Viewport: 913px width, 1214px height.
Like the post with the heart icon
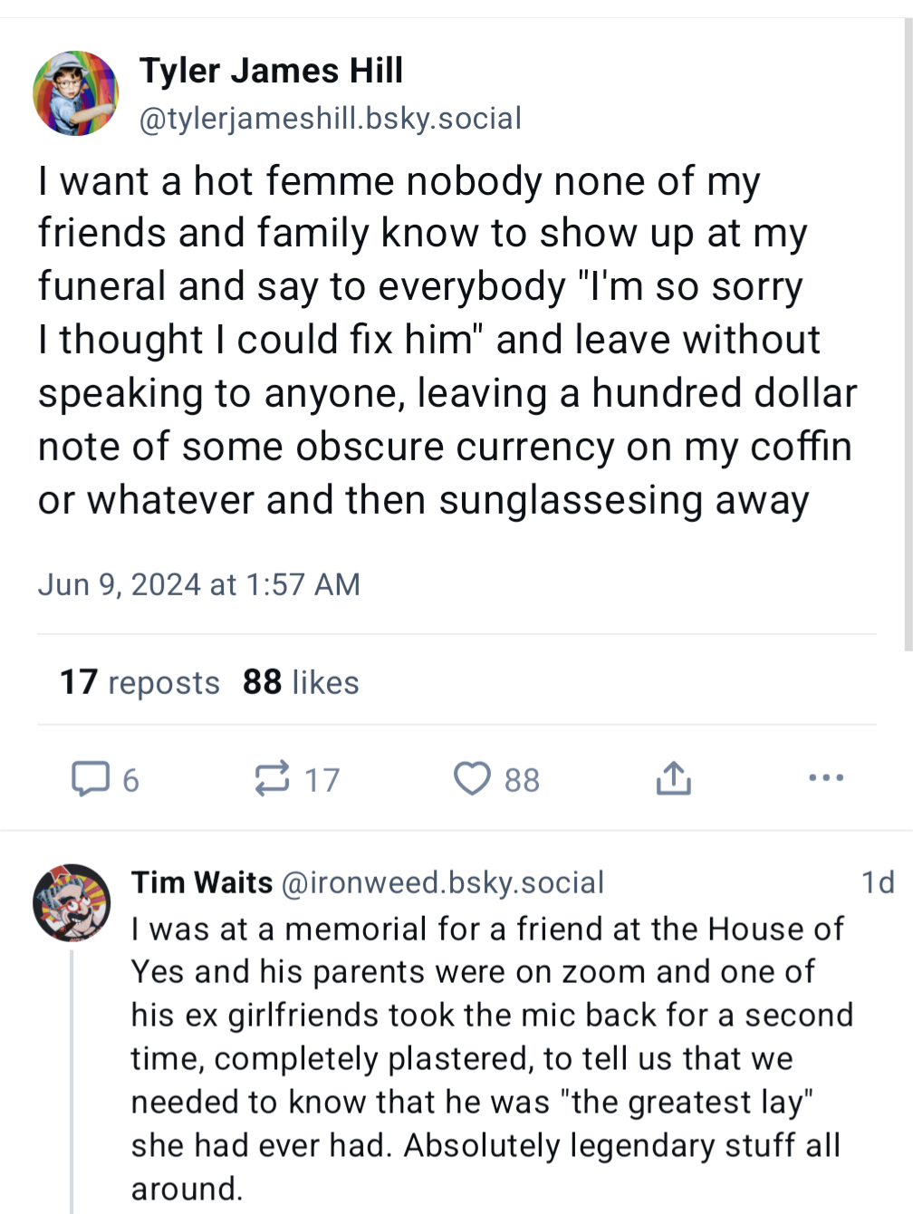point(472,778)
